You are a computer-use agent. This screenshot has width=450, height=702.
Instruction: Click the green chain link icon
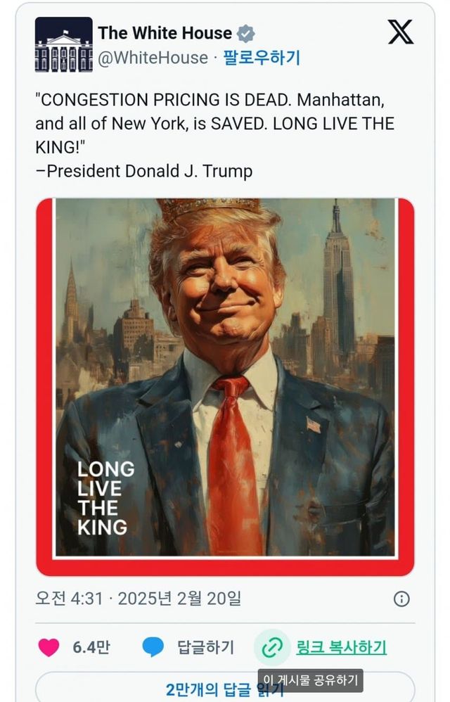click(x=272, y=647)
